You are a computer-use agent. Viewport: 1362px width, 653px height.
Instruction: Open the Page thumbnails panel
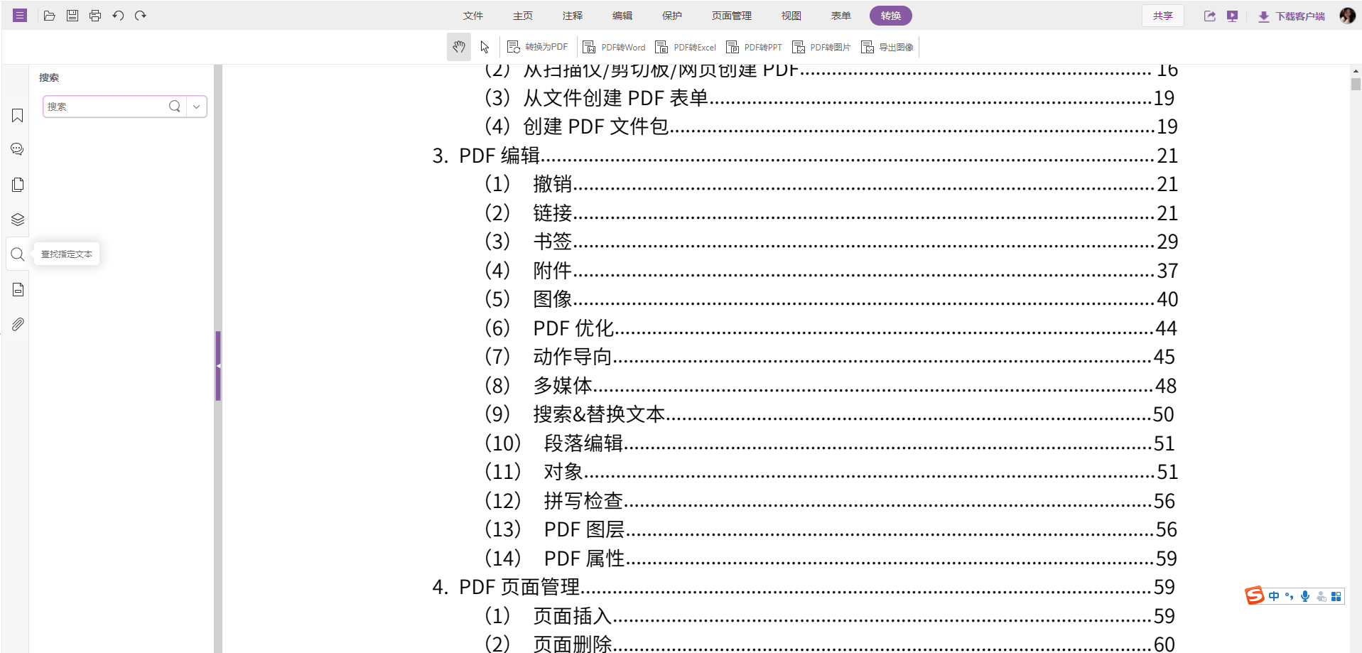click(x=17, y=184)
